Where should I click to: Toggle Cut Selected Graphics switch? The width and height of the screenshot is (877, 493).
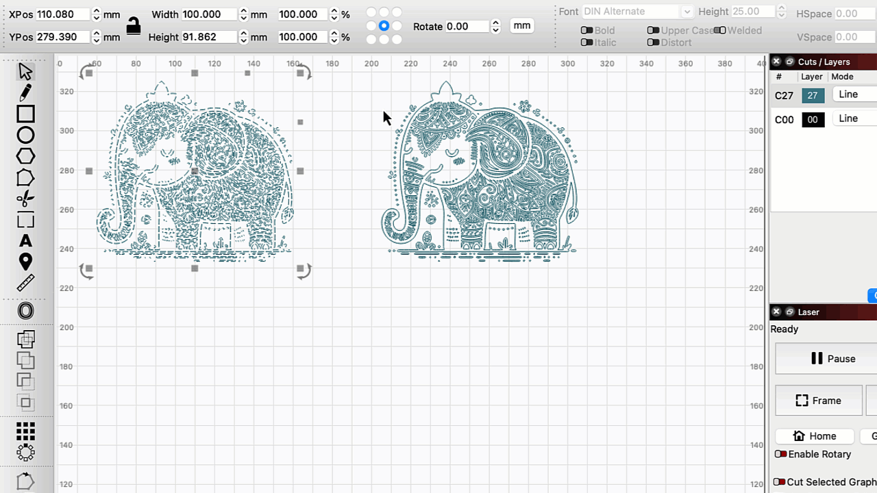[x=779, y=482]
